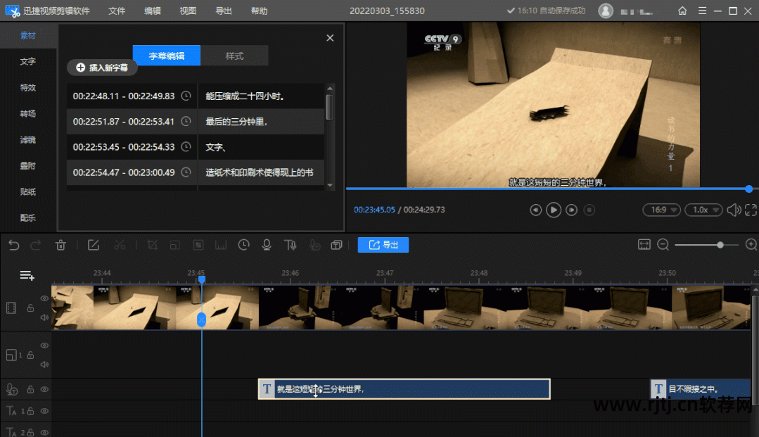
Task: Click the clock icon for 00:22:54.47 subtitle row
Action: click(186, 172)
